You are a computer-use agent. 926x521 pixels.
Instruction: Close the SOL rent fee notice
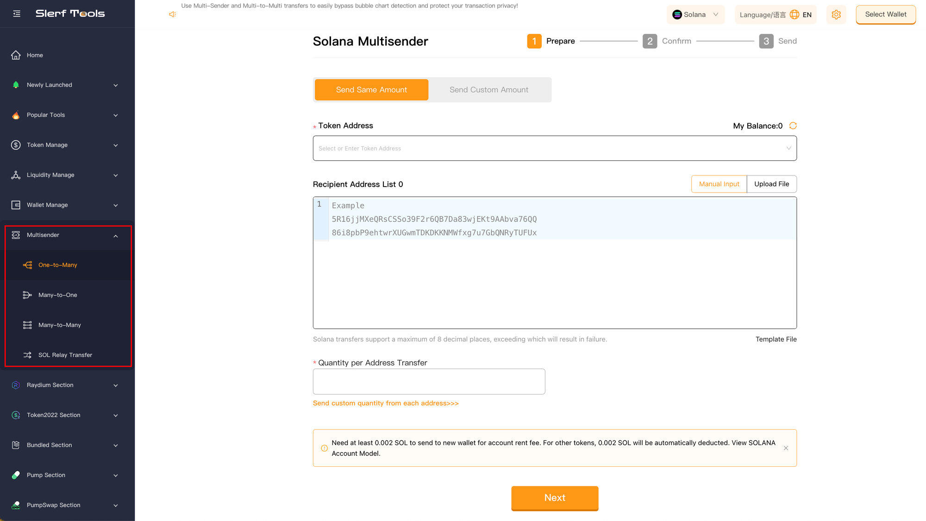pyautogui.click(x=786, y=448)
